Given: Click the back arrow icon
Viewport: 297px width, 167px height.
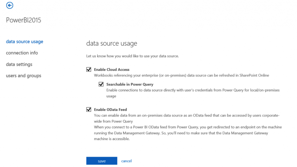Looking at the screenshot, I should tap(10, 5).
